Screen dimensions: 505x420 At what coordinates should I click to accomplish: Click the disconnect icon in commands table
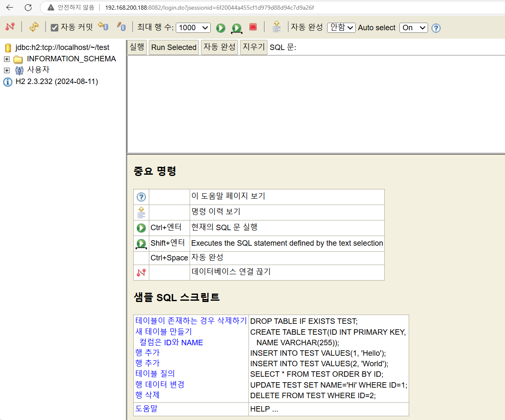(x=141, y=273)
